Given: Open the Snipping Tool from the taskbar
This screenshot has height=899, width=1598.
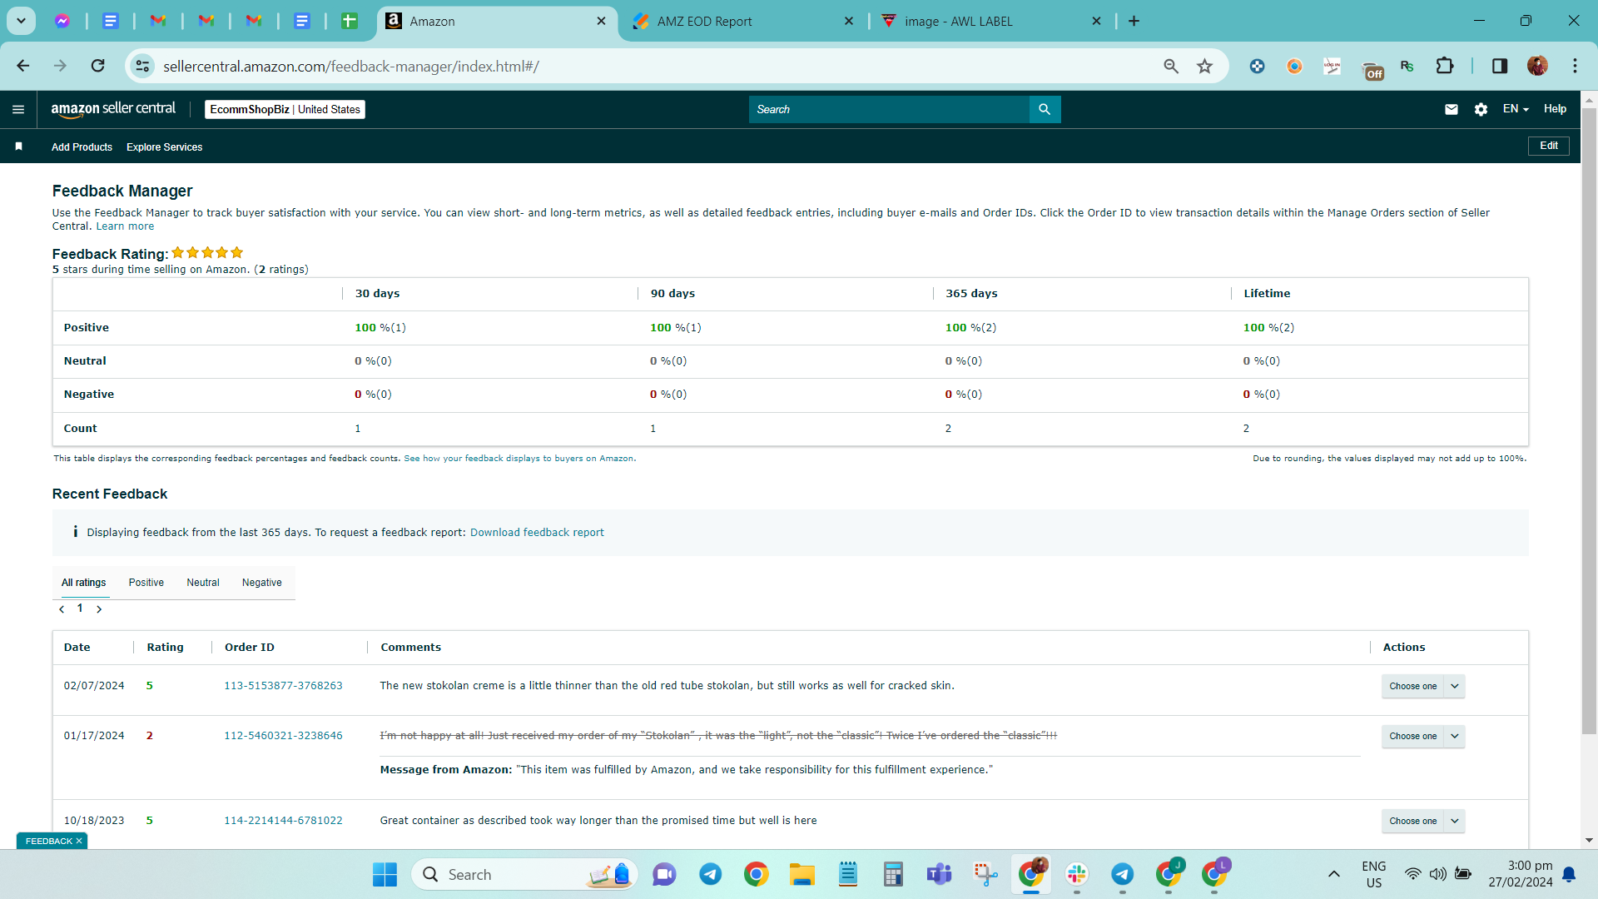Looking at the screenshot, I should 985,874.
